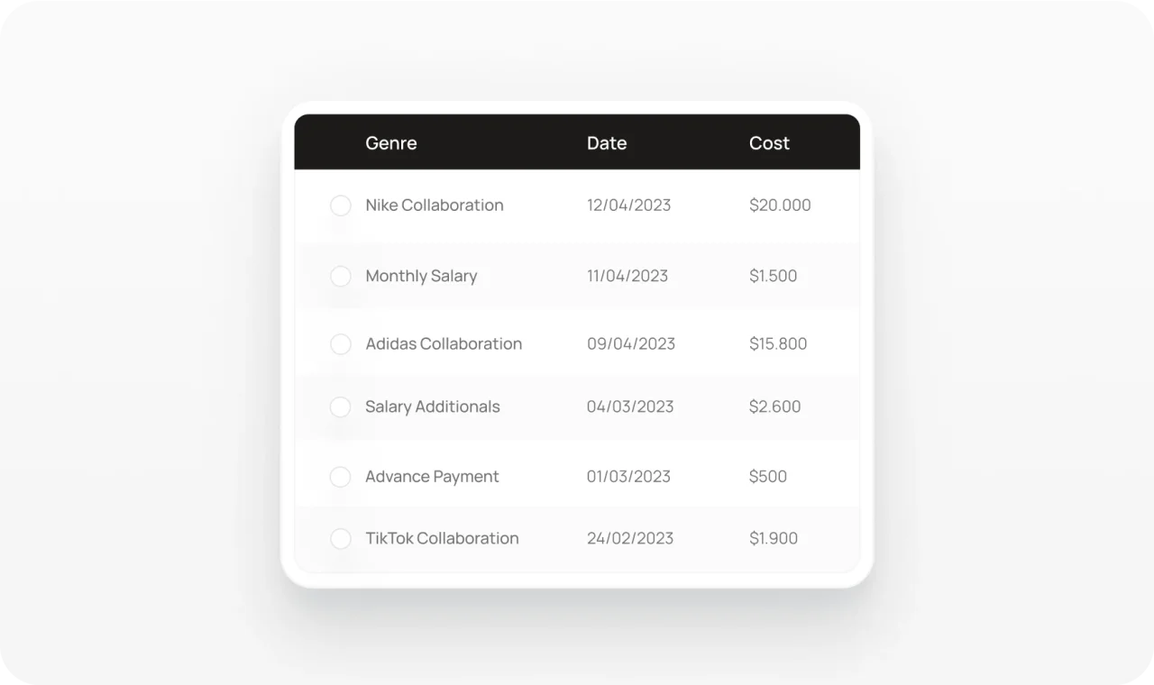Click the Cost column header
This screenshot has width=1154, height=685.
pyautogui.click(x=769, y=143)
